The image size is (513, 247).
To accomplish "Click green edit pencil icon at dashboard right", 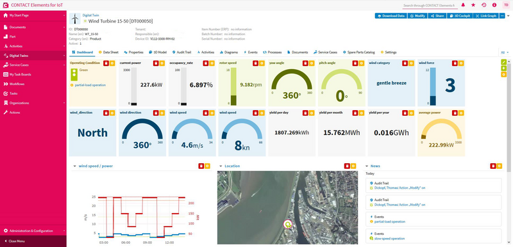I will pos(503,61).
